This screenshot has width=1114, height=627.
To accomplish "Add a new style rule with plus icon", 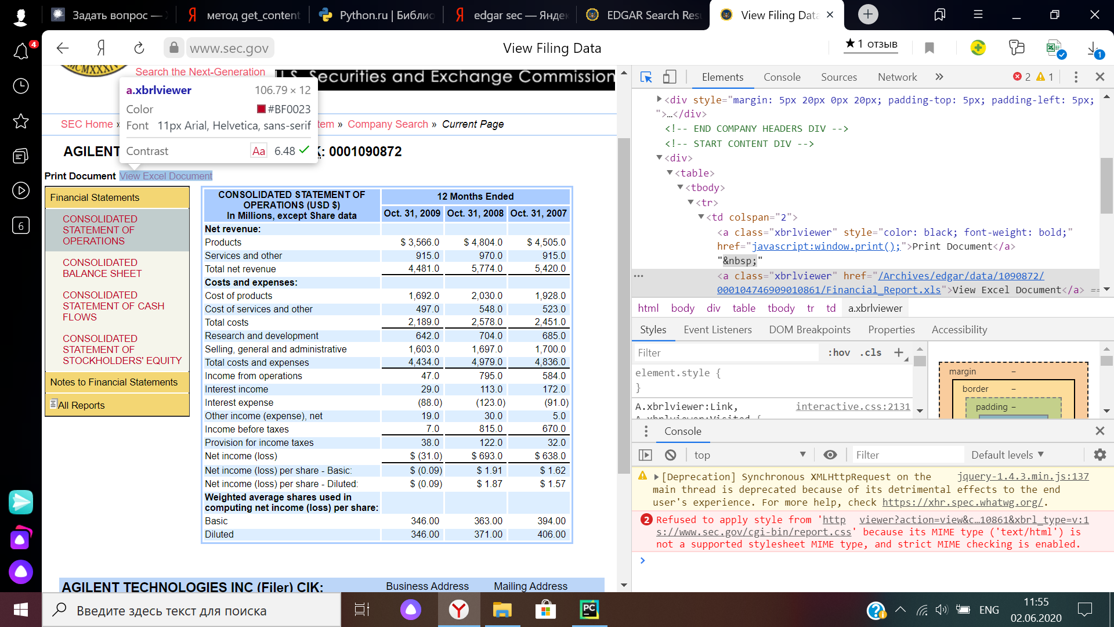I will [899, 352].
